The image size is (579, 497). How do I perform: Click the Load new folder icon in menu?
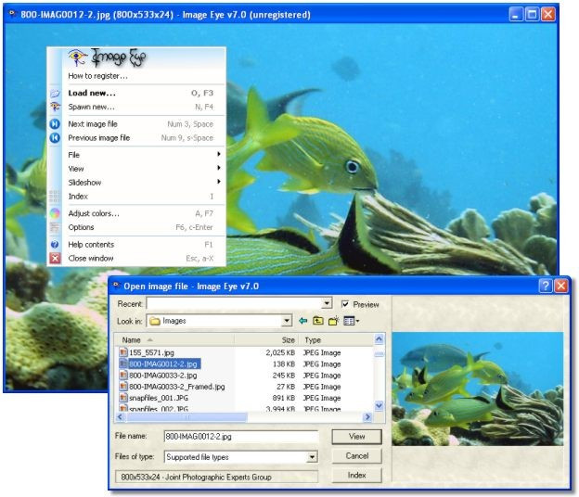point(55,94)
